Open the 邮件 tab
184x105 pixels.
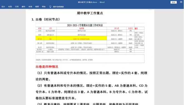pos(23,7)
